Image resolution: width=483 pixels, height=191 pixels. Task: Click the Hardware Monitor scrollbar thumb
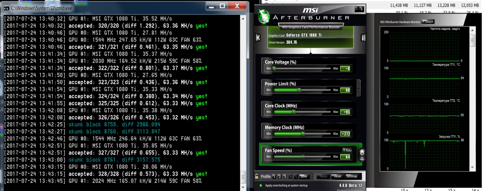[472, 40]
